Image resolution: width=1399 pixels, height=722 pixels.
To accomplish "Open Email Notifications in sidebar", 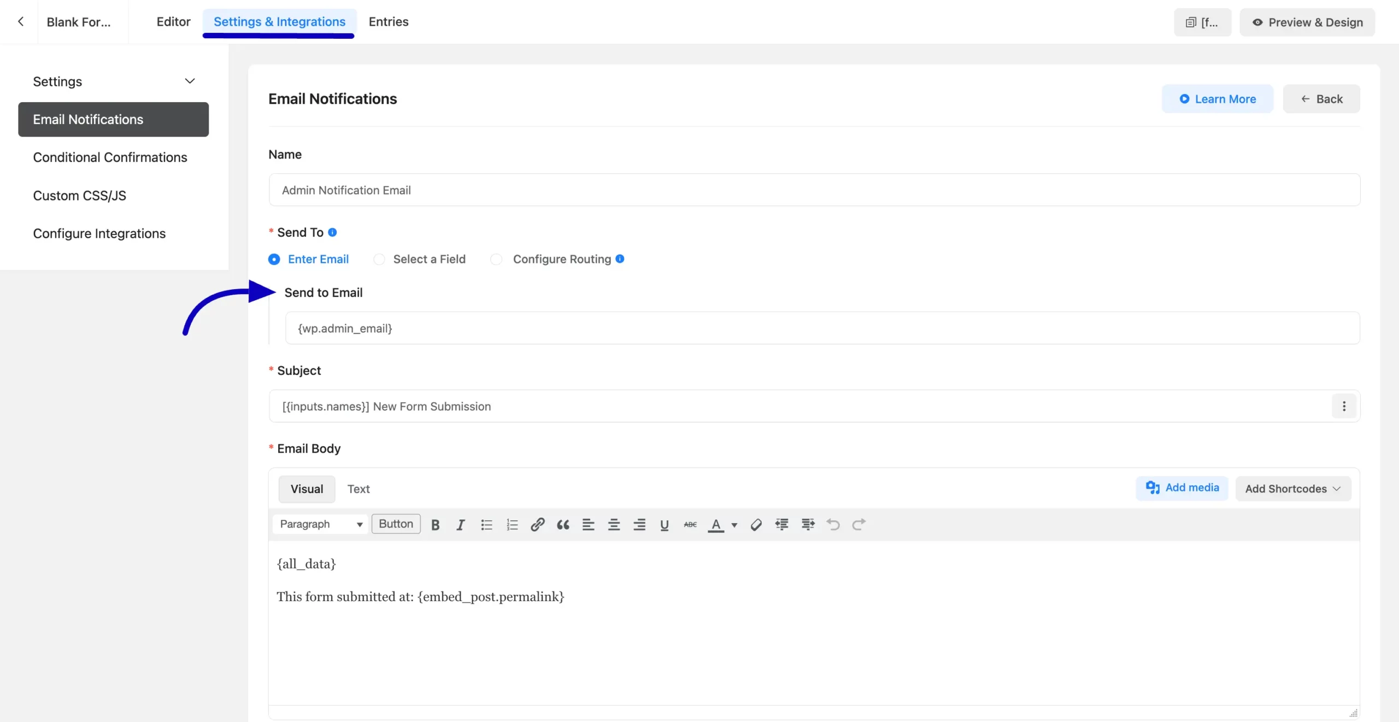I will (114, 119).
